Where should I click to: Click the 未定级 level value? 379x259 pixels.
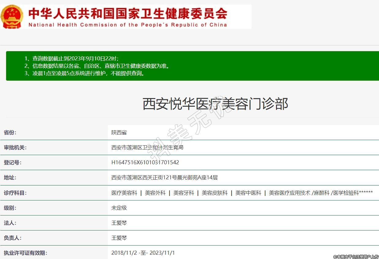(119, 208)
